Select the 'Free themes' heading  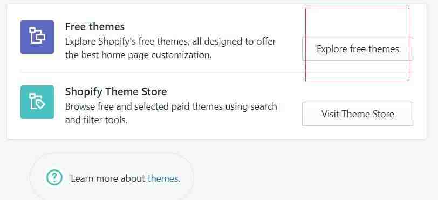95,27
